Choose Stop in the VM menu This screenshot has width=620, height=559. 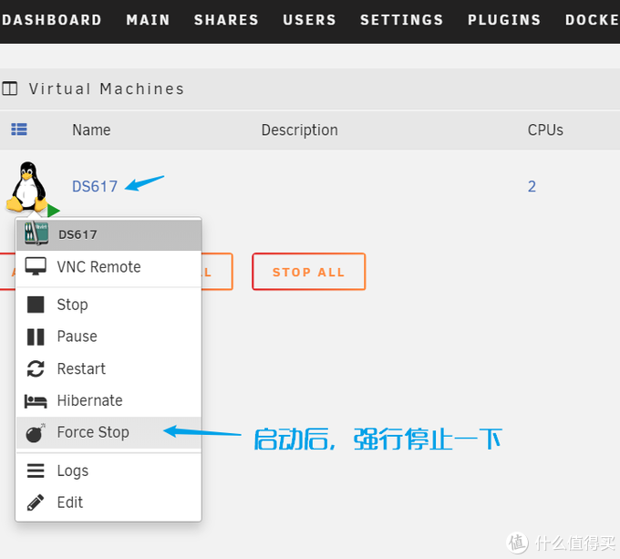coord(108,305)
